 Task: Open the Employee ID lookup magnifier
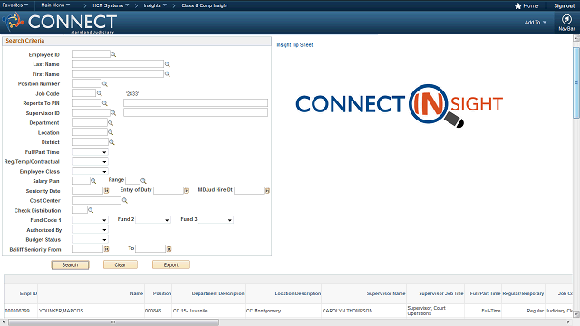tap(113, 54)
